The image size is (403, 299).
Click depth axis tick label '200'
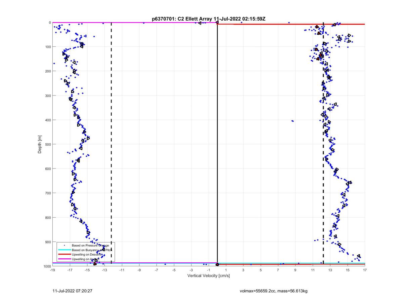point(48,71)
